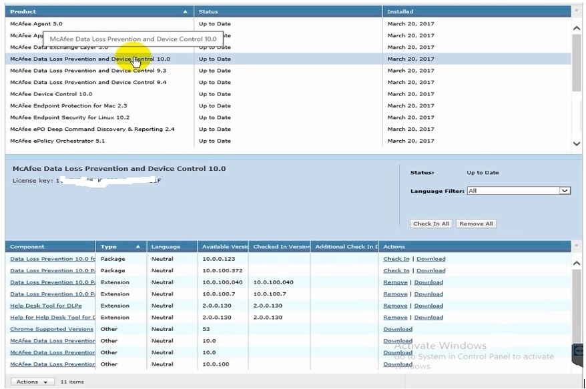Click the TeamViewer side panel icon
The image size is (586, 389).
point(579,352)
